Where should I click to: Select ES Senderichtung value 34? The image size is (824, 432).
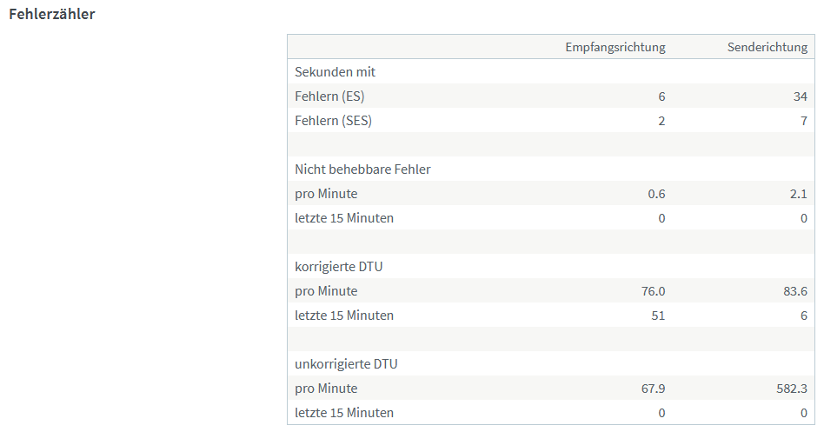tap(801, 96)
